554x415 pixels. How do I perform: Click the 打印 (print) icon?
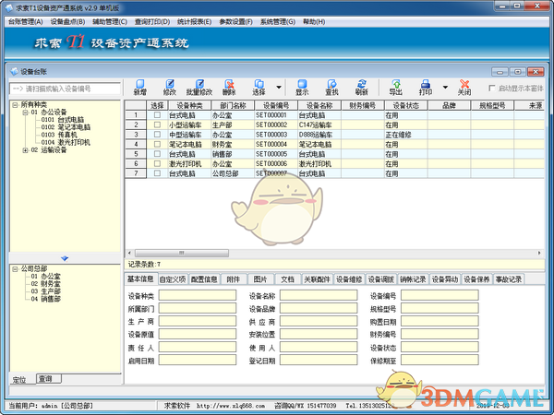click(426, 88)
